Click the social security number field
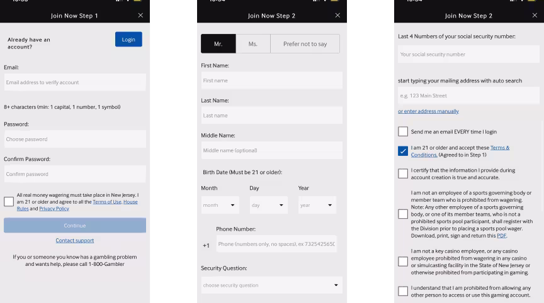The image size is (544, 303). [x=468, y=55]
